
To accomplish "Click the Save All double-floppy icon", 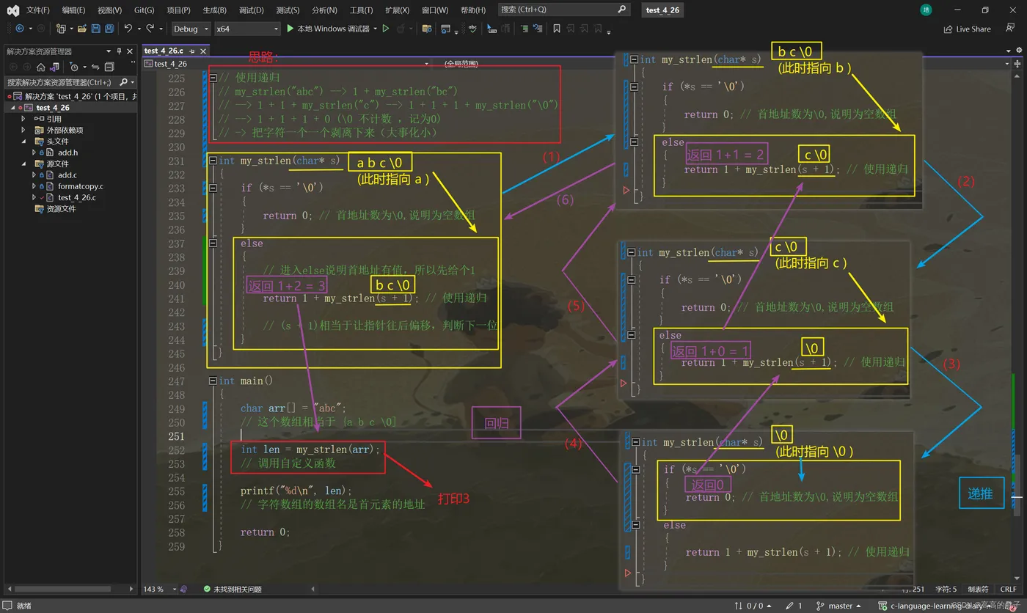I will [109, 29].
